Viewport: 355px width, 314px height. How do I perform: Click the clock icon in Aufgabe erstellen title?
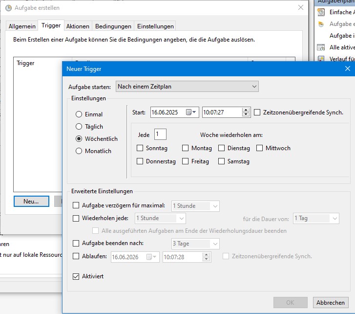pos(8,8)
